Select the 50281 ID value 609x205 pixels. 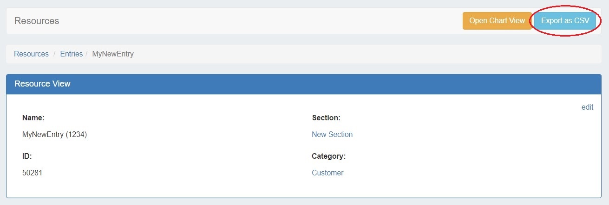point(33,173)
